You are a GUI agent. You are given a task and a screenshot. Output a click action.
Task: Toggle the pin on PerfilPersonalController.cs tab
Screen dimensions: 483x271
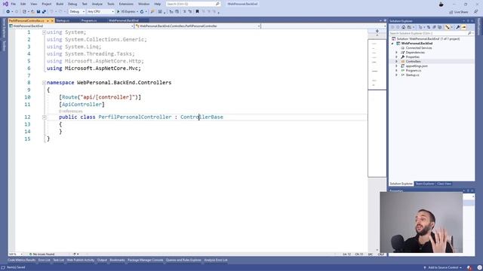(48, 20)
